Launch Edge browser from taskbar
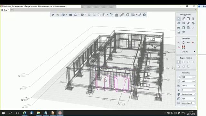This screenshot has height=116, width=206. (24, 113)
